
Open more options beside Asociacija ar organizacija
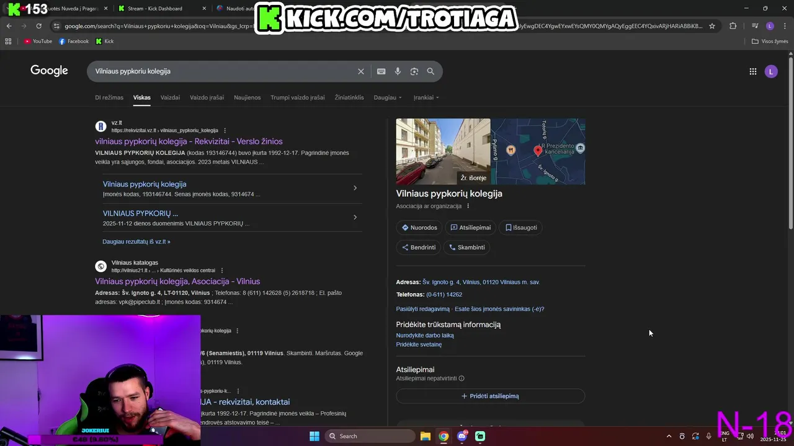pos(468,206)
